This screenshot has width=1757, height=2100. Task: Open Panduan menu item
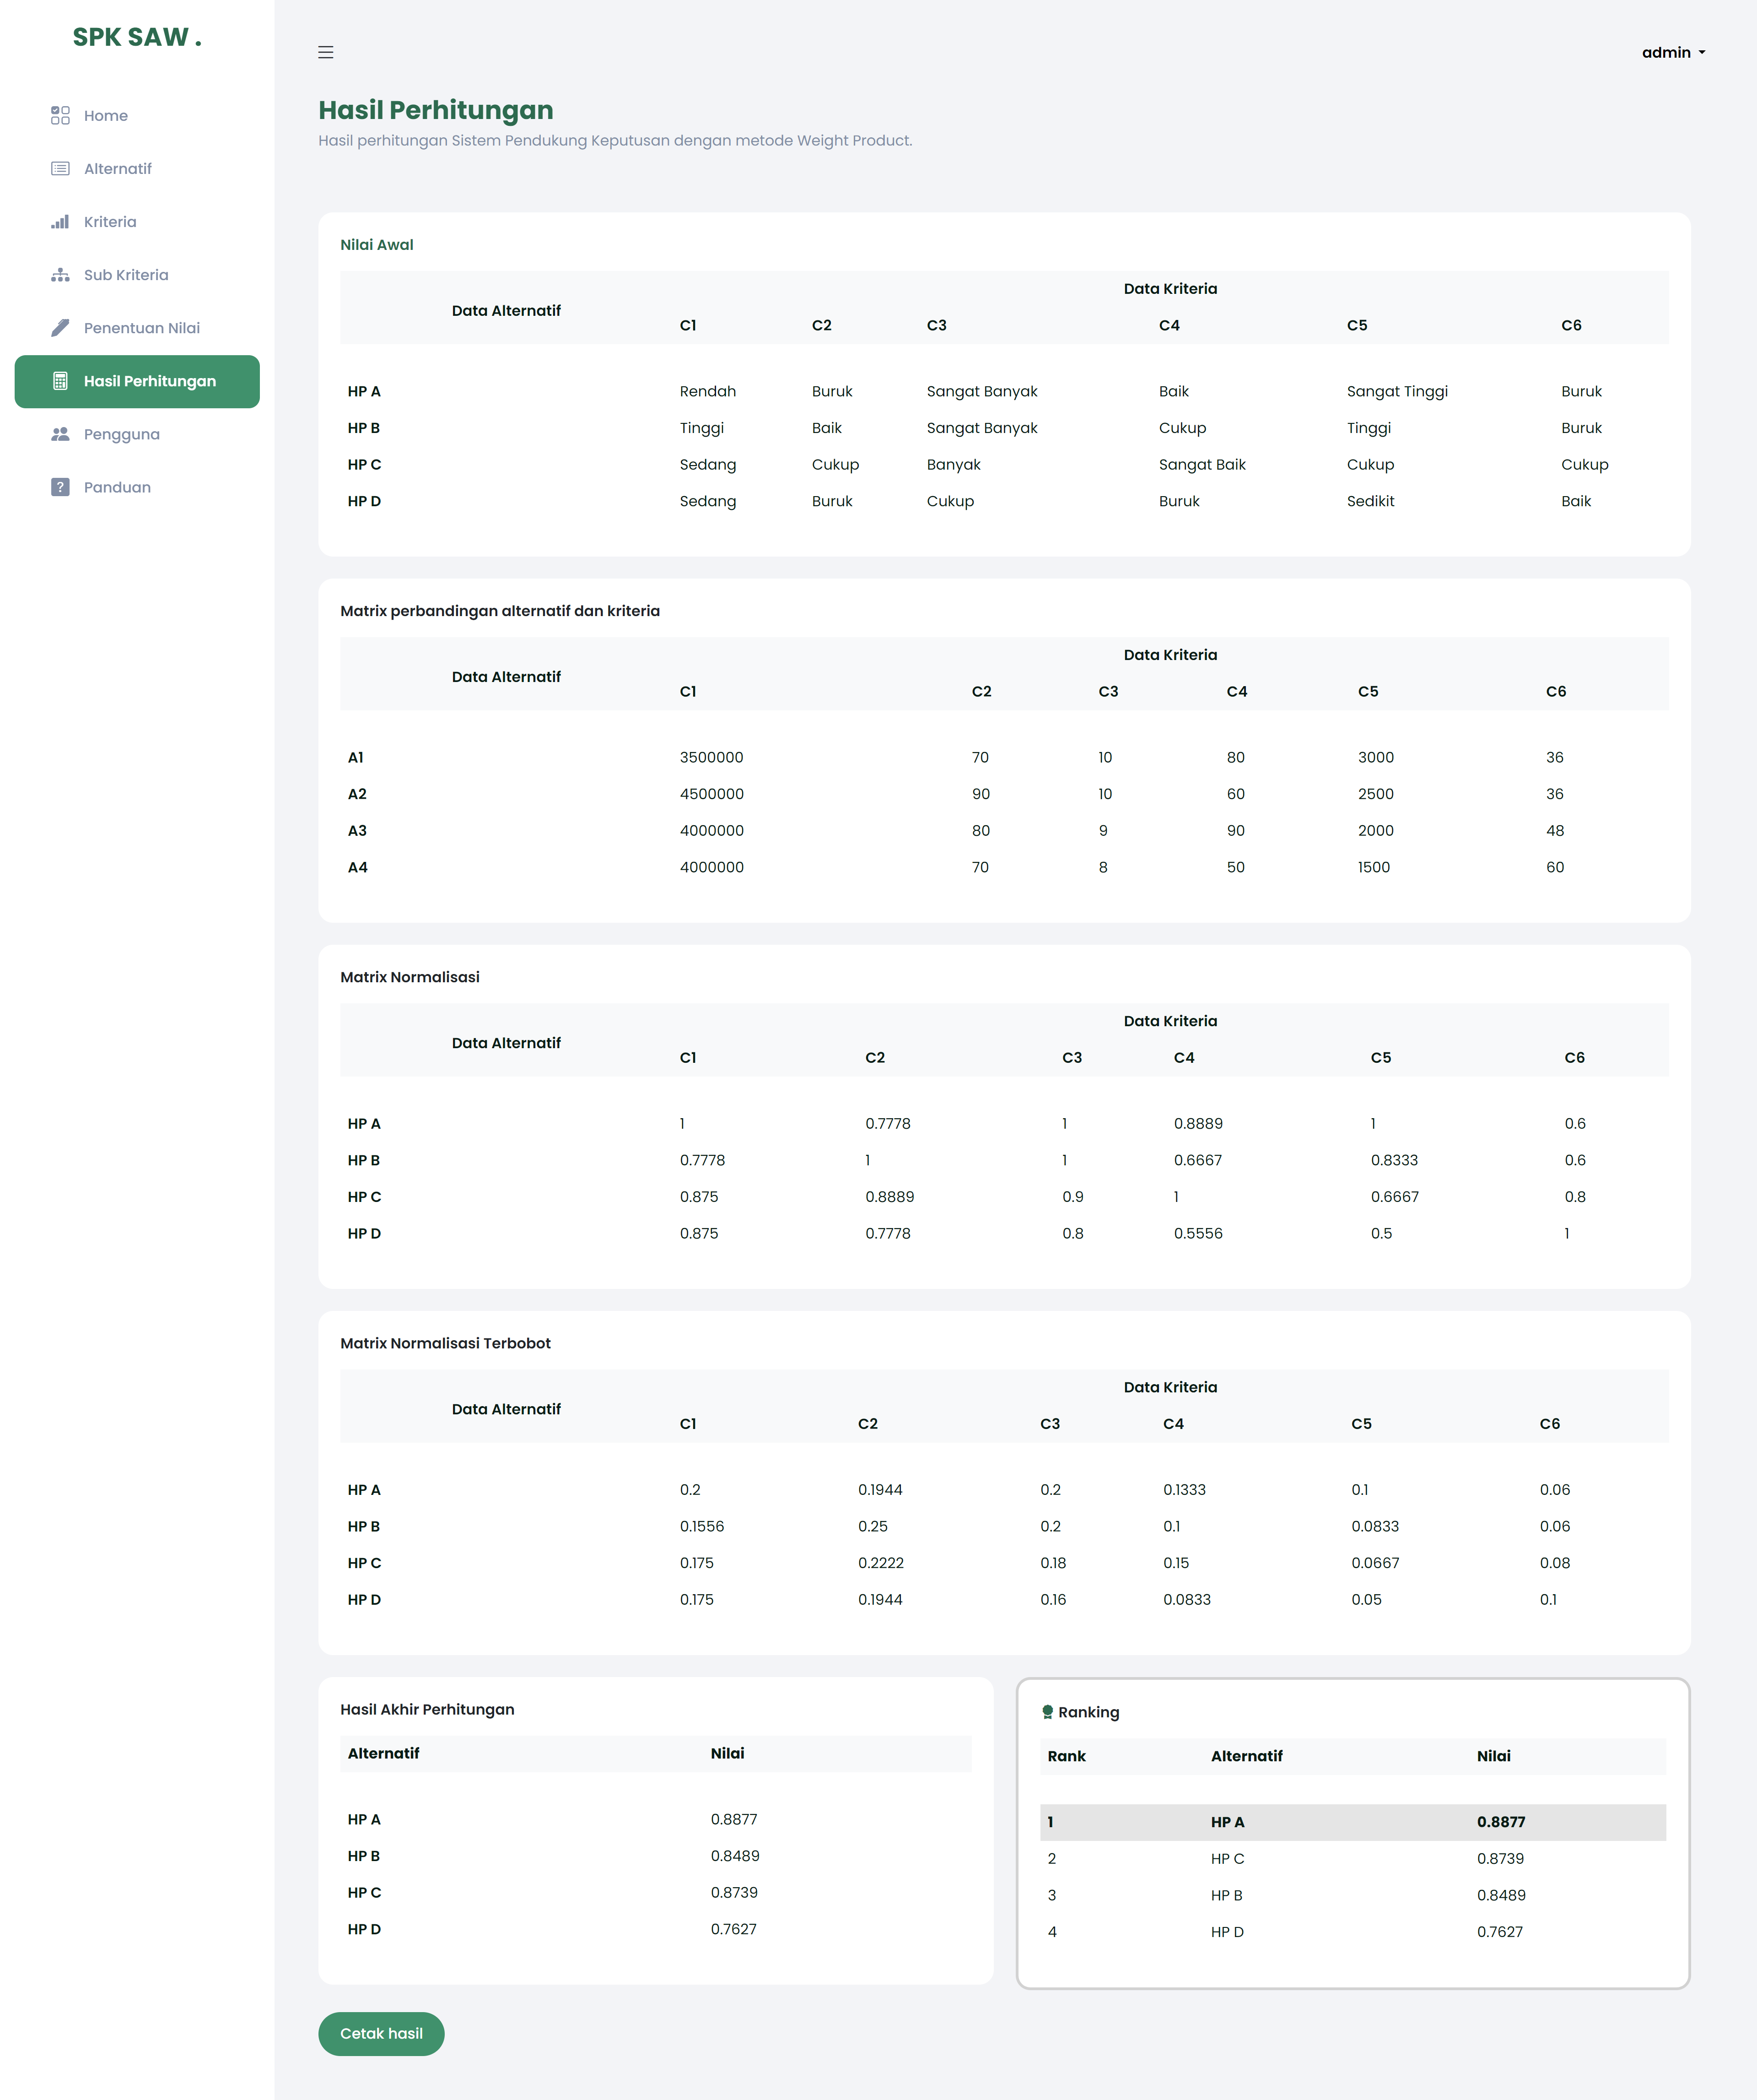click(x=137, y=487)
